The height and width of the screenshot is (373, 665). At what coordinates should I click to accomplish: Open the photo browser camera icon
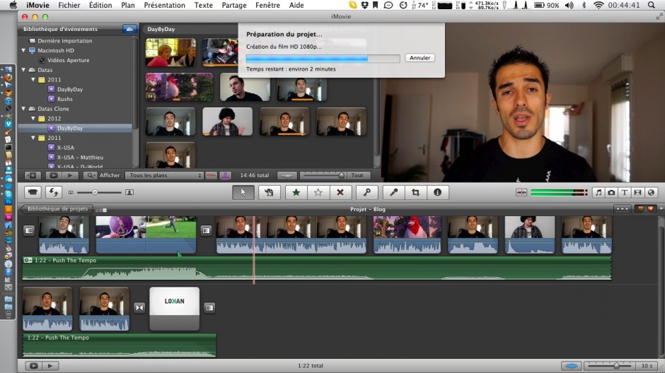point(611,193)
